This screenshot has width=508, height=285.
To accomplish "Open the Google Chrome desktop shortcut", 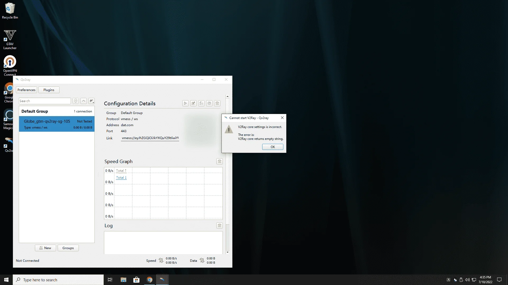I will pos(8,93).
